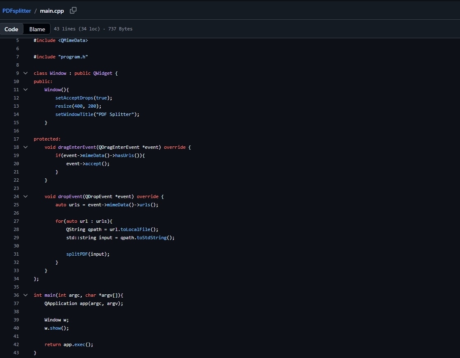Collapse dropEvent function at line 24
Image resolution: width=460 pixels, height=358 pixels.
[x=25, y=196]
